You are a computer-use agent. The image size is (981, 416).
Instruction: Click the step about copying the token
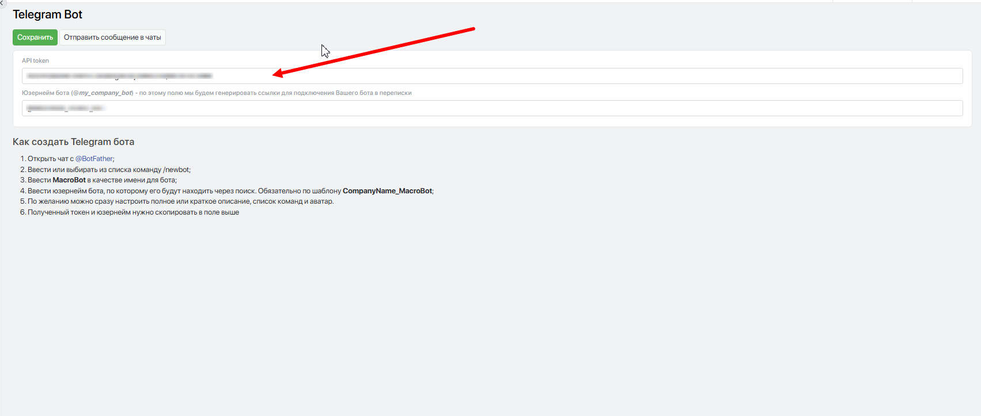coord(133,212)
